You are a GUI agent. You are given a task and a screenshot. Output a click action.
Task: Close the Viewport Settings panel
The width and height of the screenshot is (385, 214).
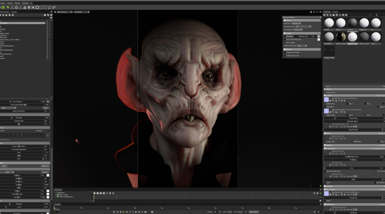tap(320, 17)
